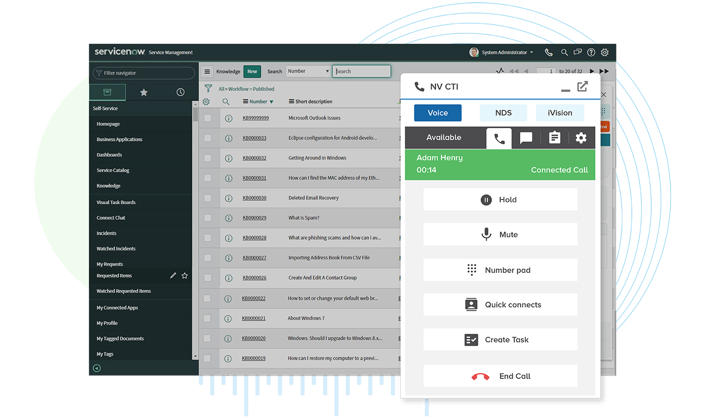The width and height of the screenshot is (705, 419).
Task: Collapse navigator with bottom arrow icon
Action: click(x=97, y=368)
